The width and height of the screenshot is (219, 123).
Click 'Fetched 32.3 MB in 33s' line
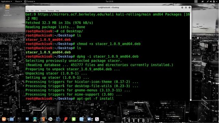coord(59,23)
